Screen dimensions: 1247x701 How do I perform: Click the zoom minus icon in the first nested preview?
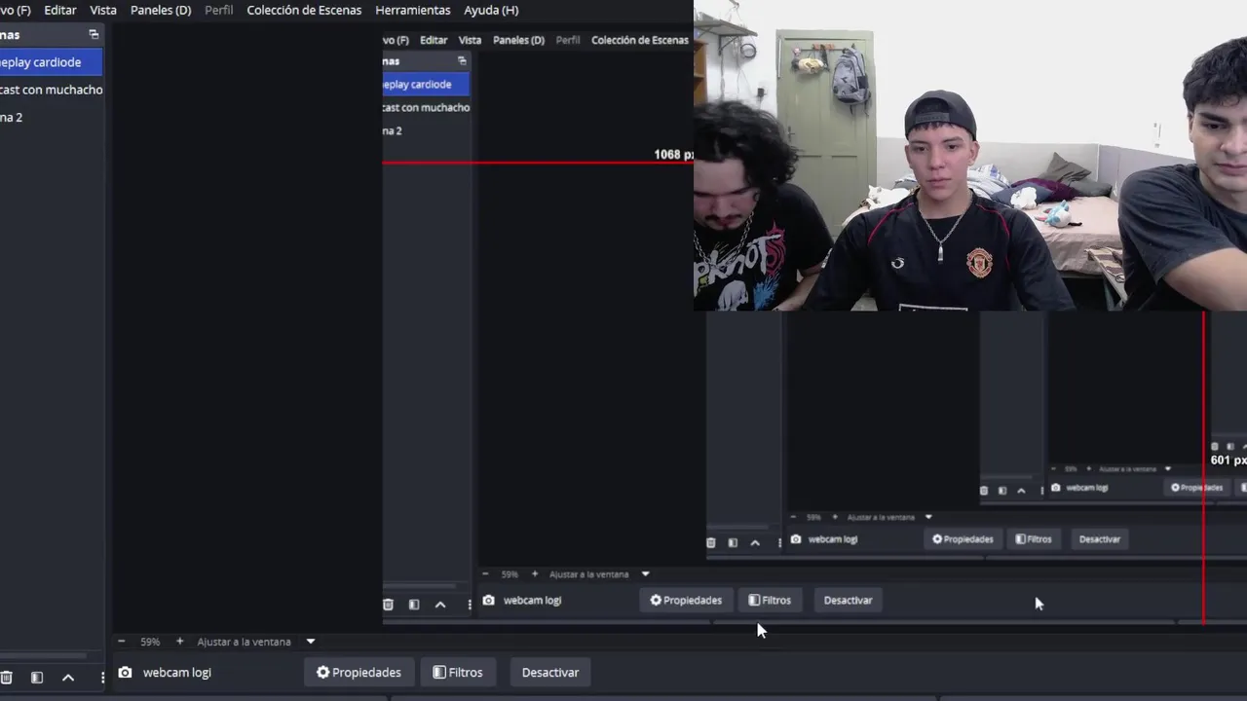[485, 574]
